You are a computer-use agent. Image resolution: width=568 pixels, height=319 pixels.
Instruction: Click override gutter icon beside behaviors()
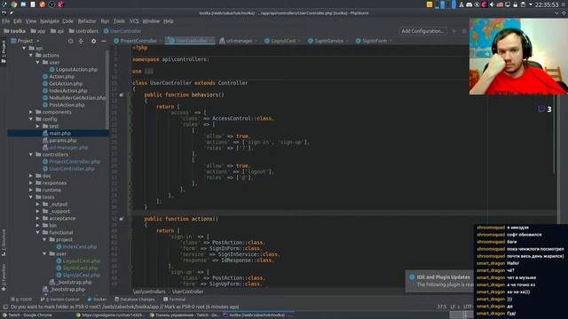pos(122,95)
